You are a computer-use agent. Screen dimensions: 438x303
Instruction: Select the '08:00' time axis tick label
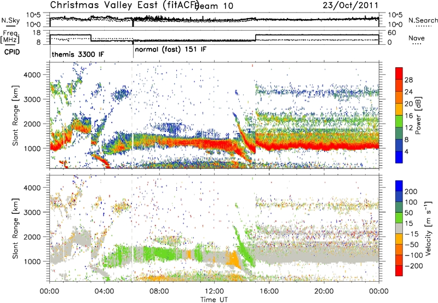coord(159,292)
